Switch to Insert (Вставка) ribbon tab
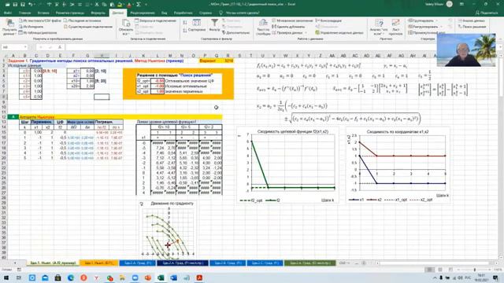 (43, 13)
